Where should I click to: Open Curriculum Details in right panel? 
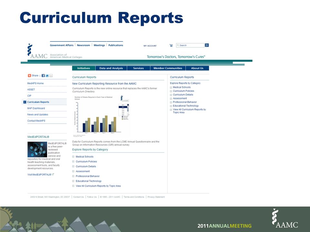pyautogui.click(x=183, y=95)
